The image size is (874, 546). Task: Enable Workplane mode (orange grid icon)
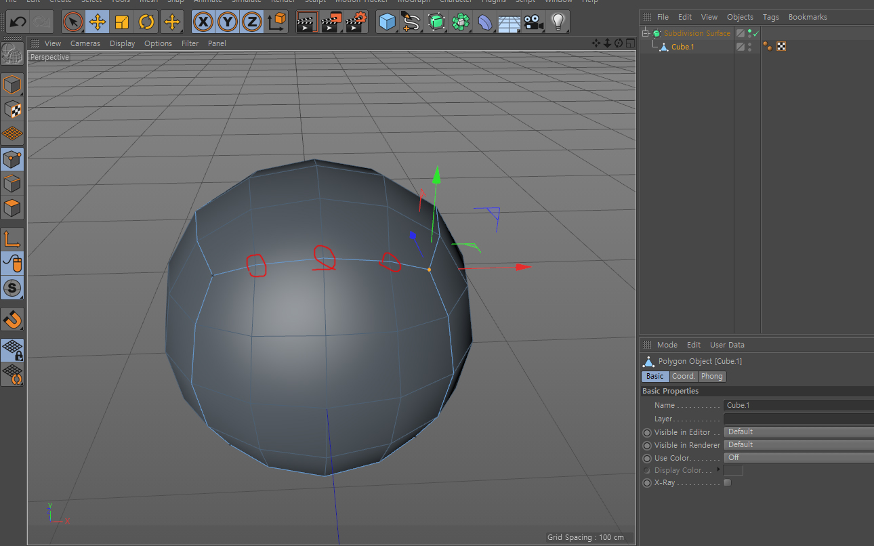[x=12, y=133]
